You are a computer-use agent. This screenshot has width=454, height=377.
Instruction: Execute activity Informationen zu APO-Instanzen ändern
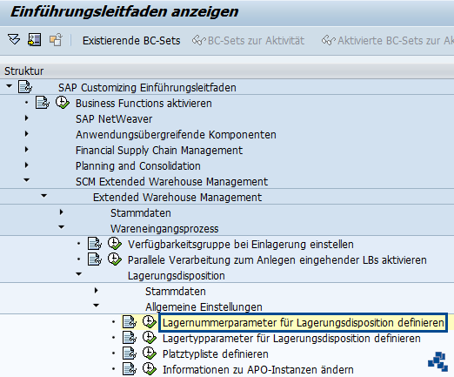click(150, 369)
